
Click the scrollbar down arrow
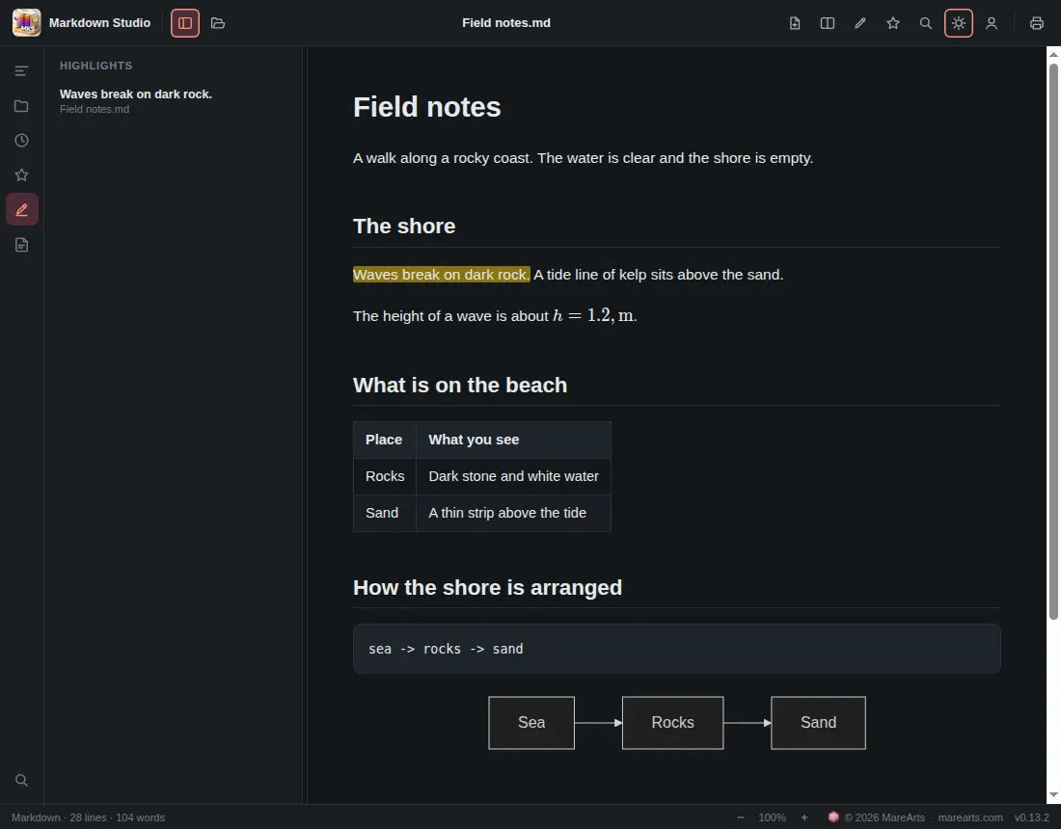1053,795
